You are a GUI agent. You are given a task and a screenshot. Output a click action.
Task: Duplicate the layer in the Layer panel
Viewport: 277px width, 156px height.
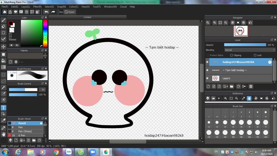pyautogui.click(x=238, y=86)
